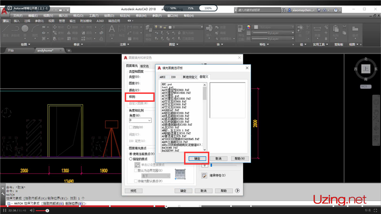Pause the video with the playback button

[x=4, y=210]
